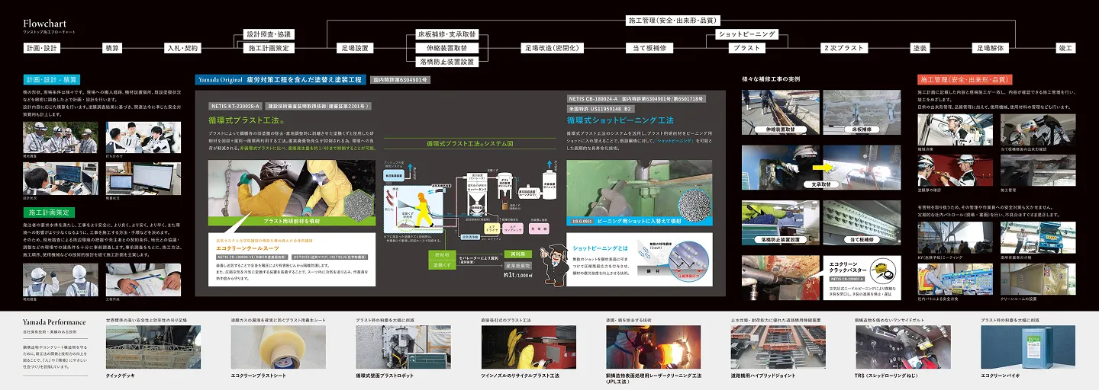The image size is (1099, 390).
Task: Click the 施工計画策定 box in the flowchart
Action: tap(268, 48)
